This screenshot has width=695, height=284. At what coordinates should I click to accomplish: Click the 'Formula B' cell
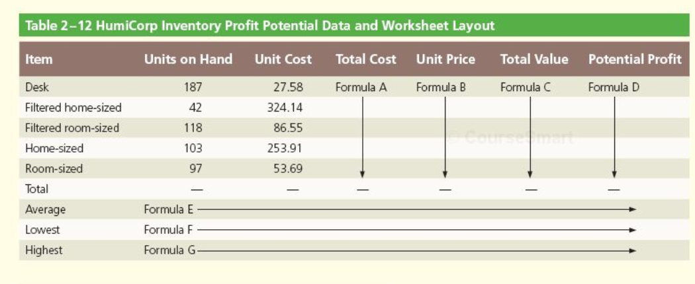(x=441, y=87)
